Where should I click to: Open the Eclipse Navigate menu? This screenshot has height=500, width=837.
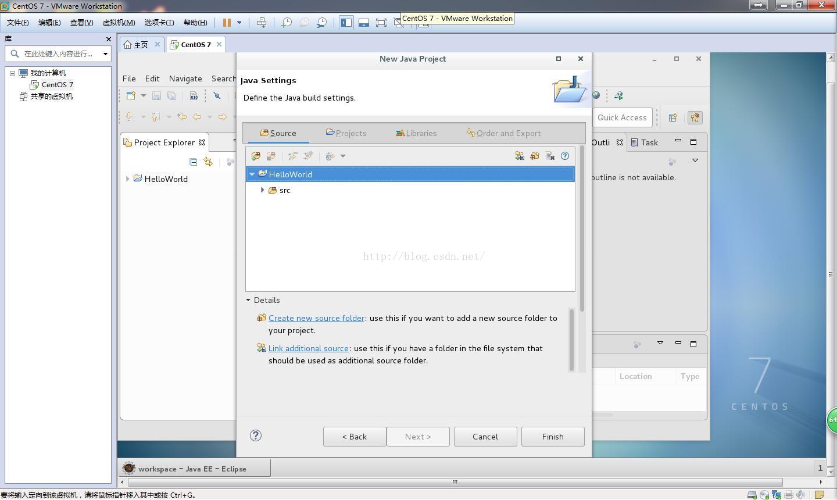click(185, 78)
